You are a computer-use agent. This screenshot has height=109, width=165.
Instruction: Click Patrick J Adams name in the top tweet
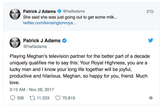39,11
